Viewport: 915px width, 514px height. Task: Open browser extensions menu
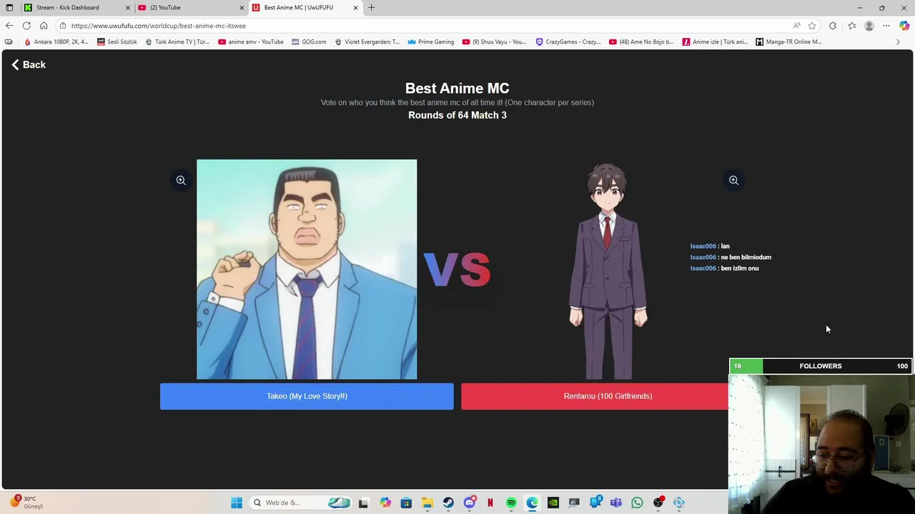(833, 26)
